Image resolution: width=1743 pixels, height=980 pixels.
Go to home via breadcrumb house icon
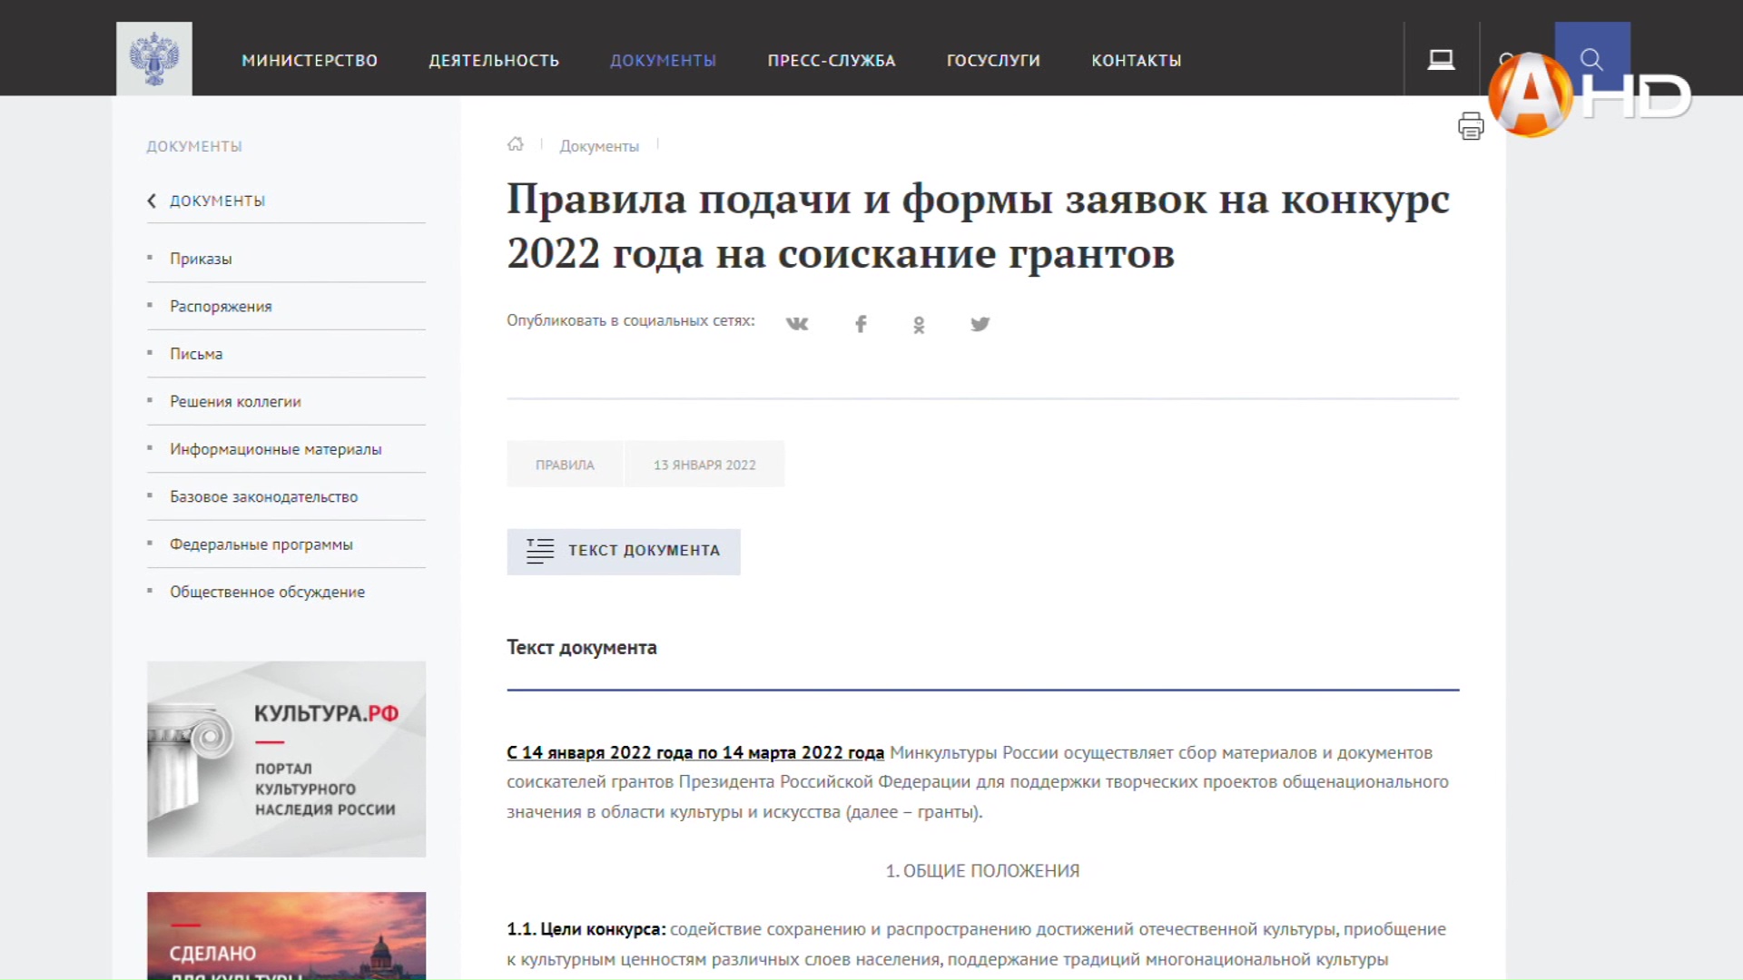[516, 144]
